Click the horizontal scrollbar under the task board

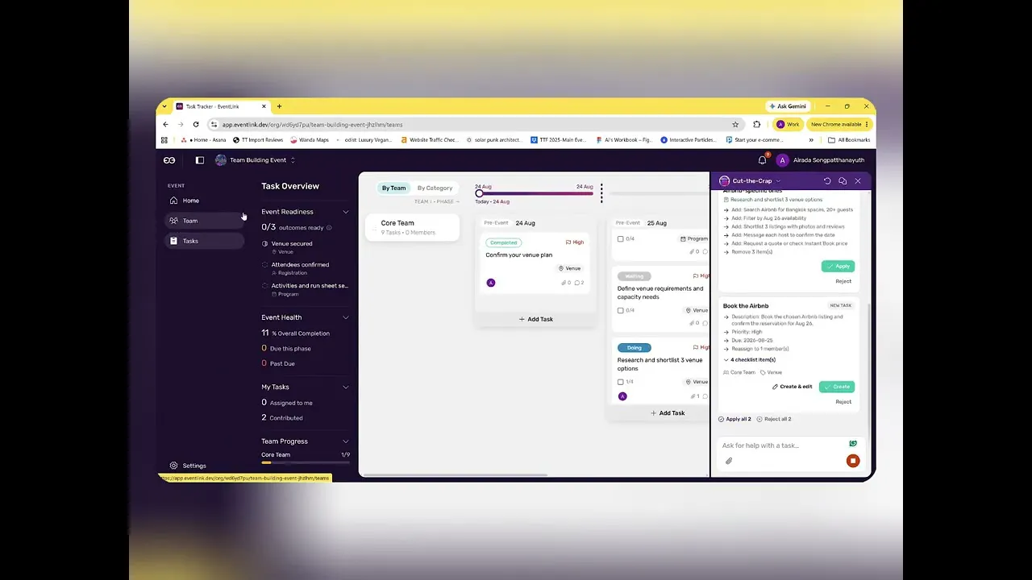coord(456,474)
